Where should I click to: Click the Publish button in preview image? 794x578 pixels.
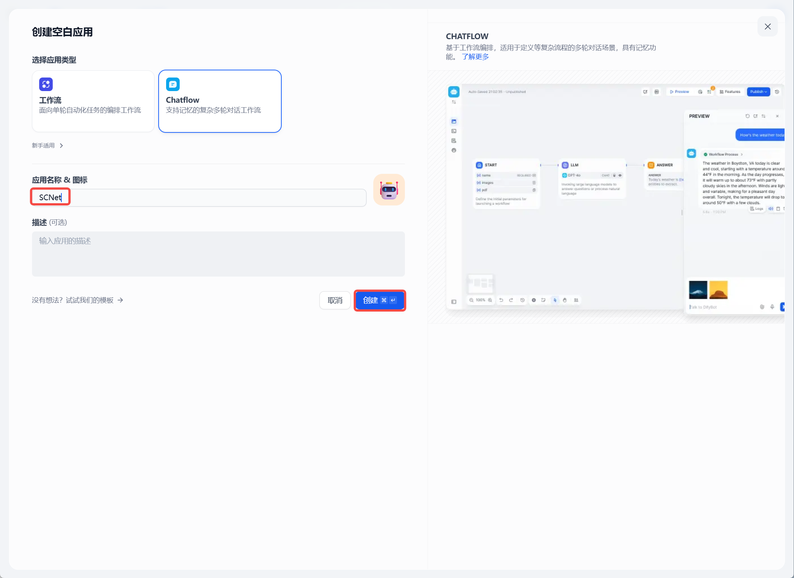[758, 92]
